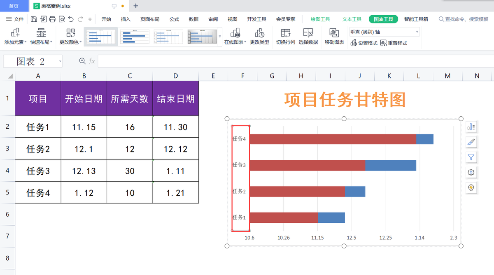This screenshot has height=275, width=494.
Task: Select the 图表工具 tab
Action: click(x=383, y=19)
